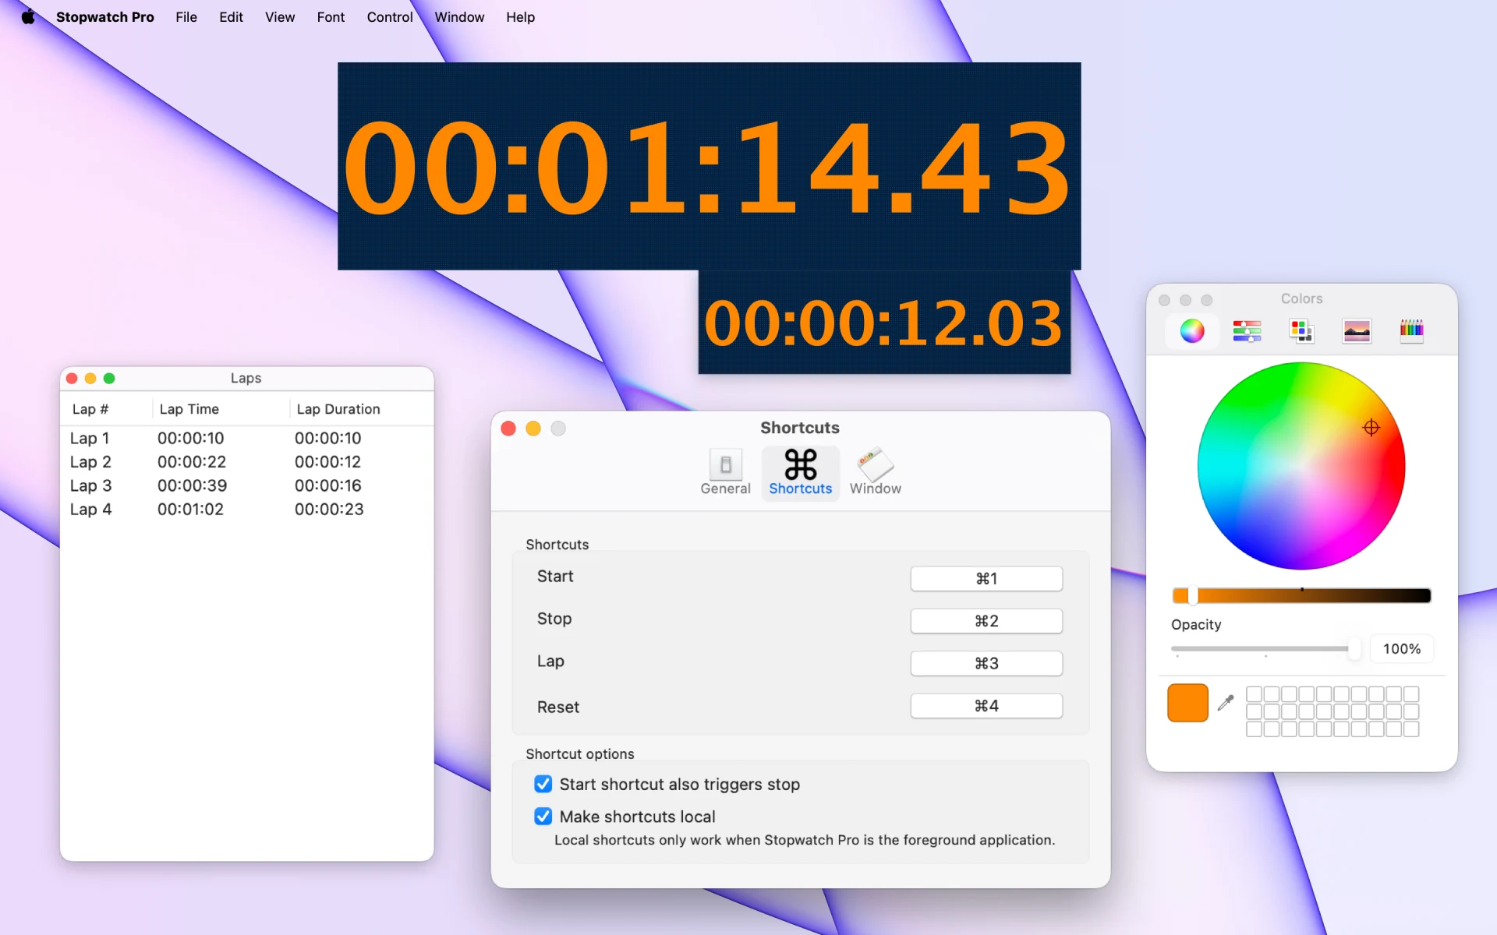Image resolution: width=1497 pixels, height=935 pixels.
Task: Open the General preferences tab
Action: [x=725, y=473]
